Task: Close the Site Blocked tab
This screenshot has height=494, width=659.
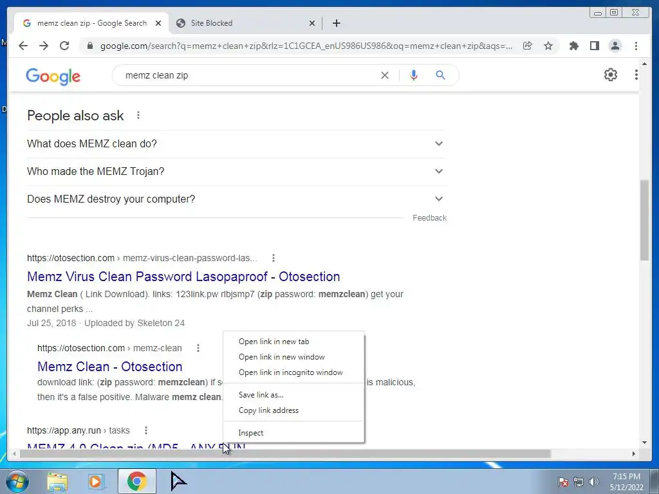Action: click(x=312, y=23)
